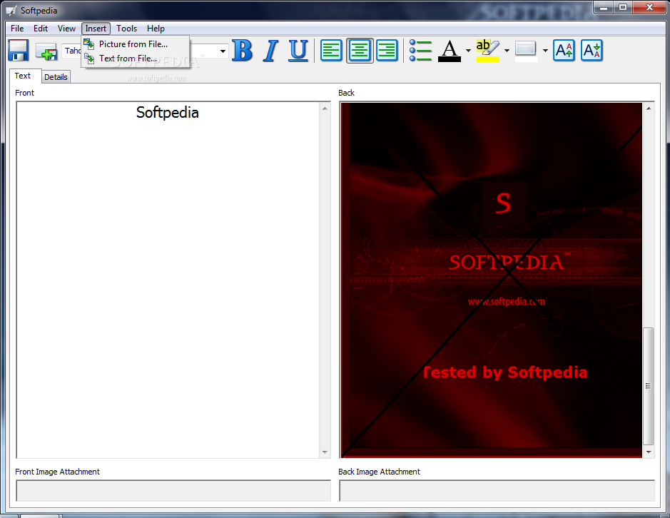Switch to the Details tab
Image resolution: width=670 pixels, height=518 pixels.
click(56, 77)
